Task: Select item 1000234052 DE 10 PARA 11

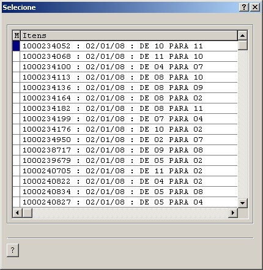Action: (x=129, y=46)
